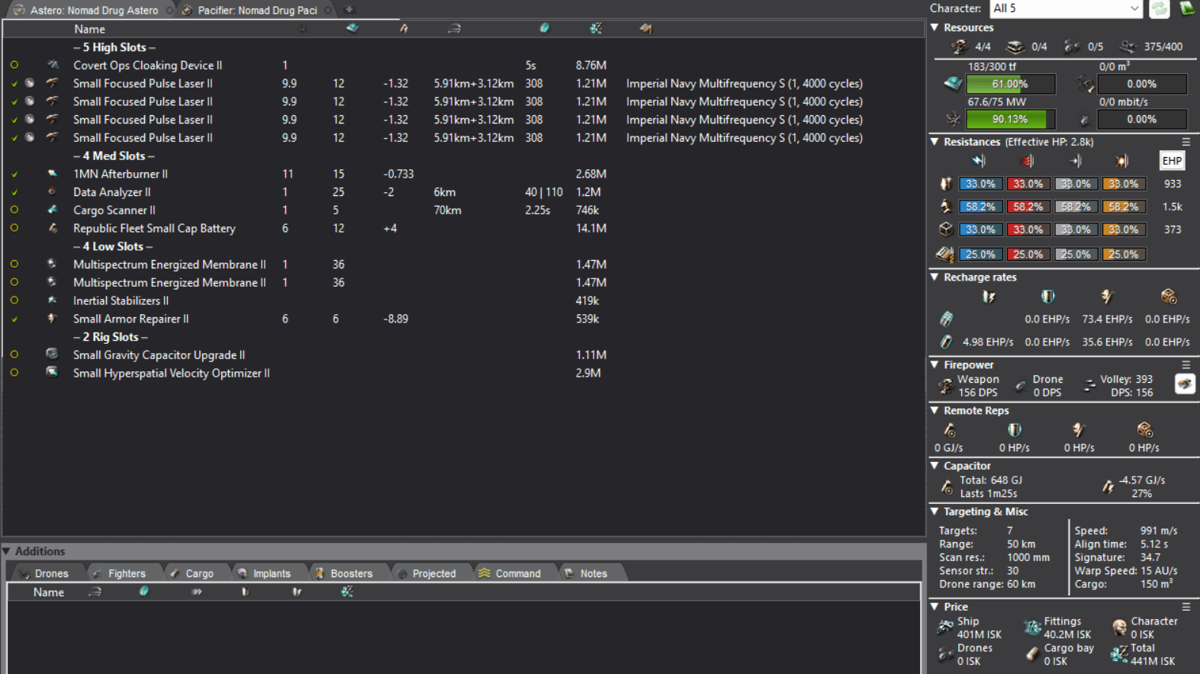
Task: Toggle the Cargo Scanner II module state circle
Action: click(x=14, y=210)
